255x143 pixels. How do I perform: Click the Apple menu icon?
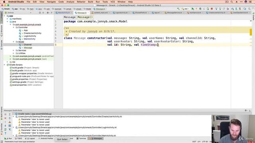[4, 2]
